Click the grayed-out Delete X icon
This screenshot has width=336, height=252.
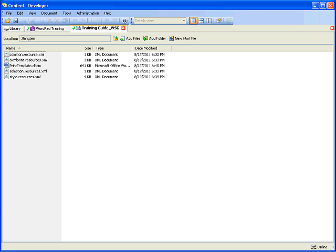click(x=57, y=21)
